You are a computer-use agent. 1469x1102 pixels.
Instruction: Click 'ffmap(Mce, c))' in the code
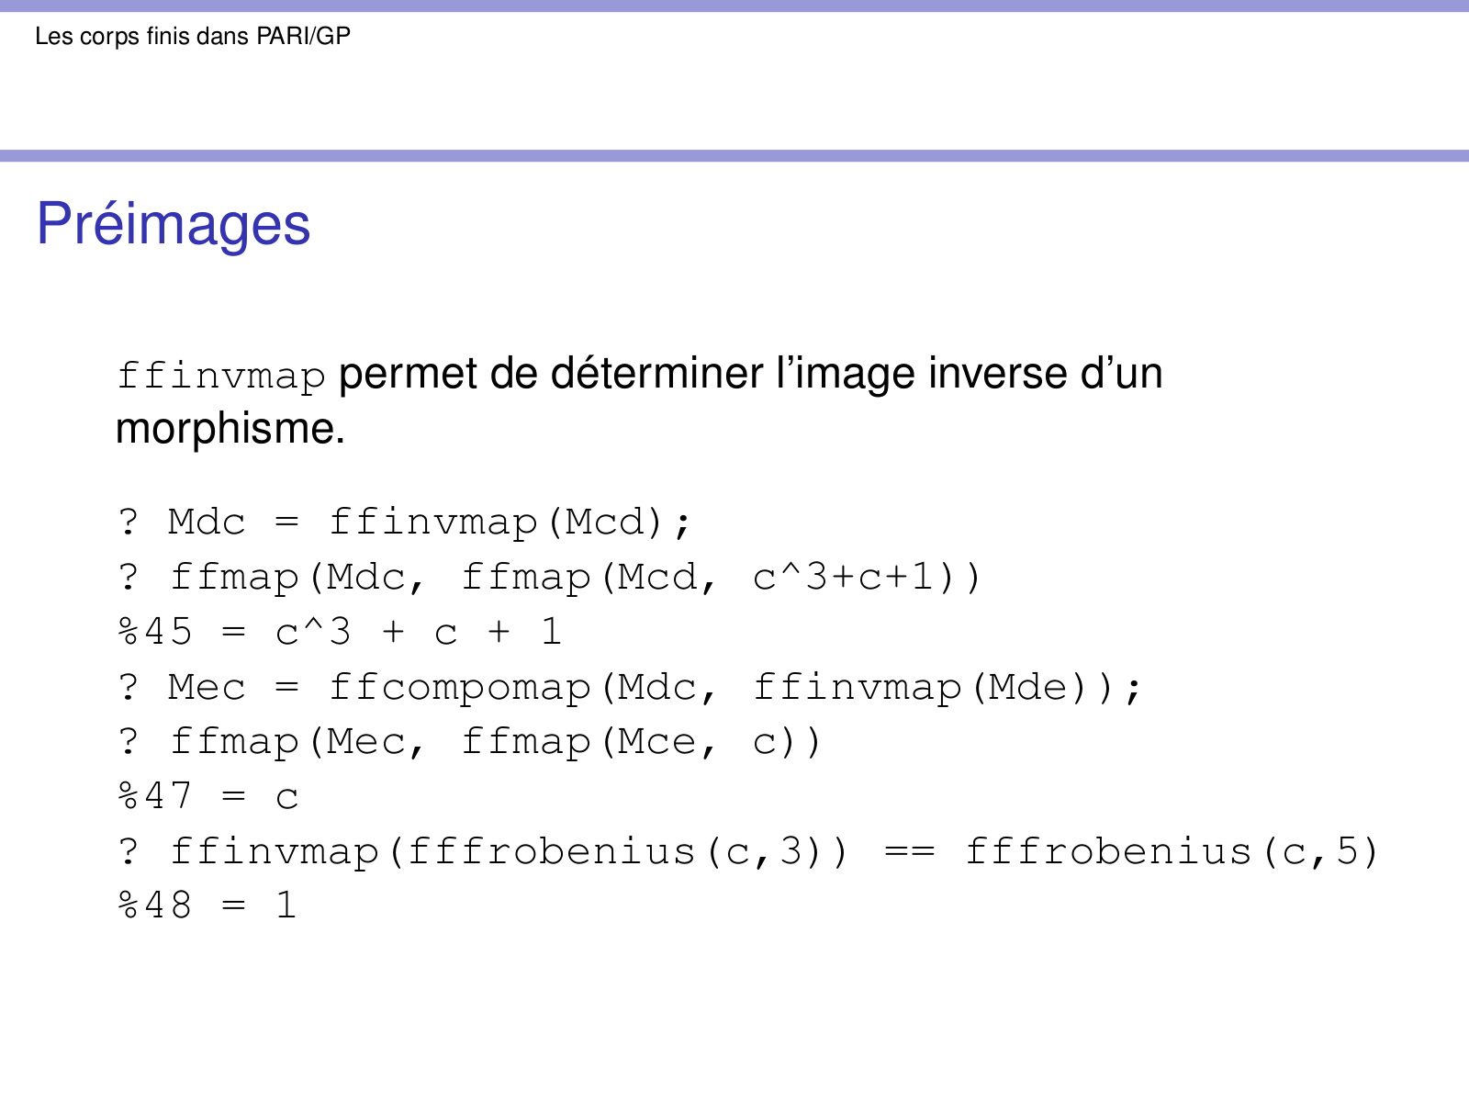641,742
